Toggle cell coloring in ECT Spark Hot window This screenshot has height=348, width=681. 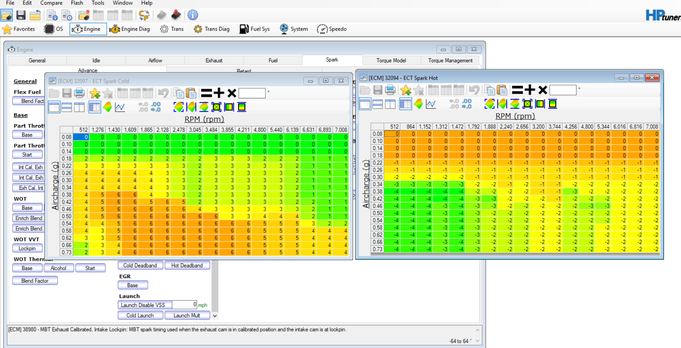[x=418, y=104]
